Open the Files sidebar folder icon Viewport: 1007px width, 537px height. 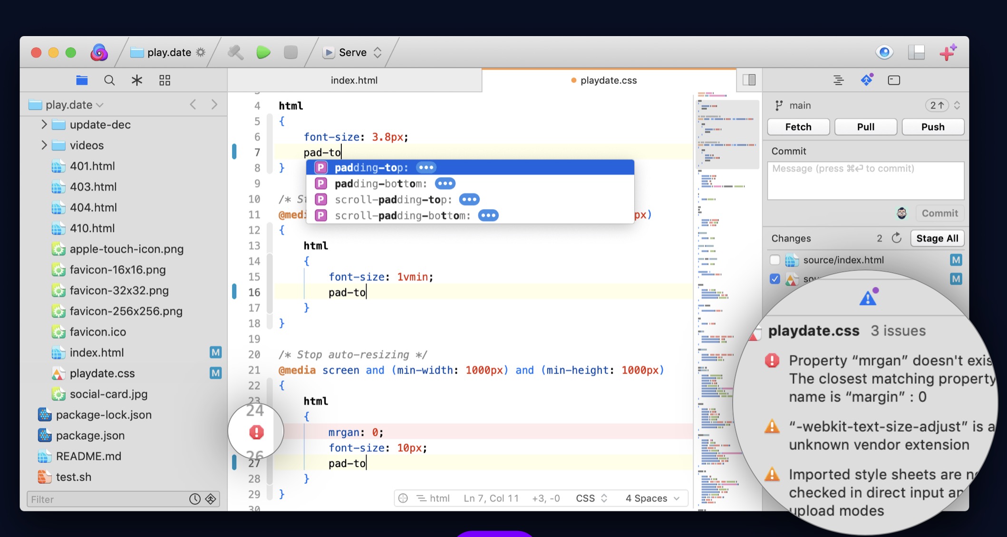(82, 80)
